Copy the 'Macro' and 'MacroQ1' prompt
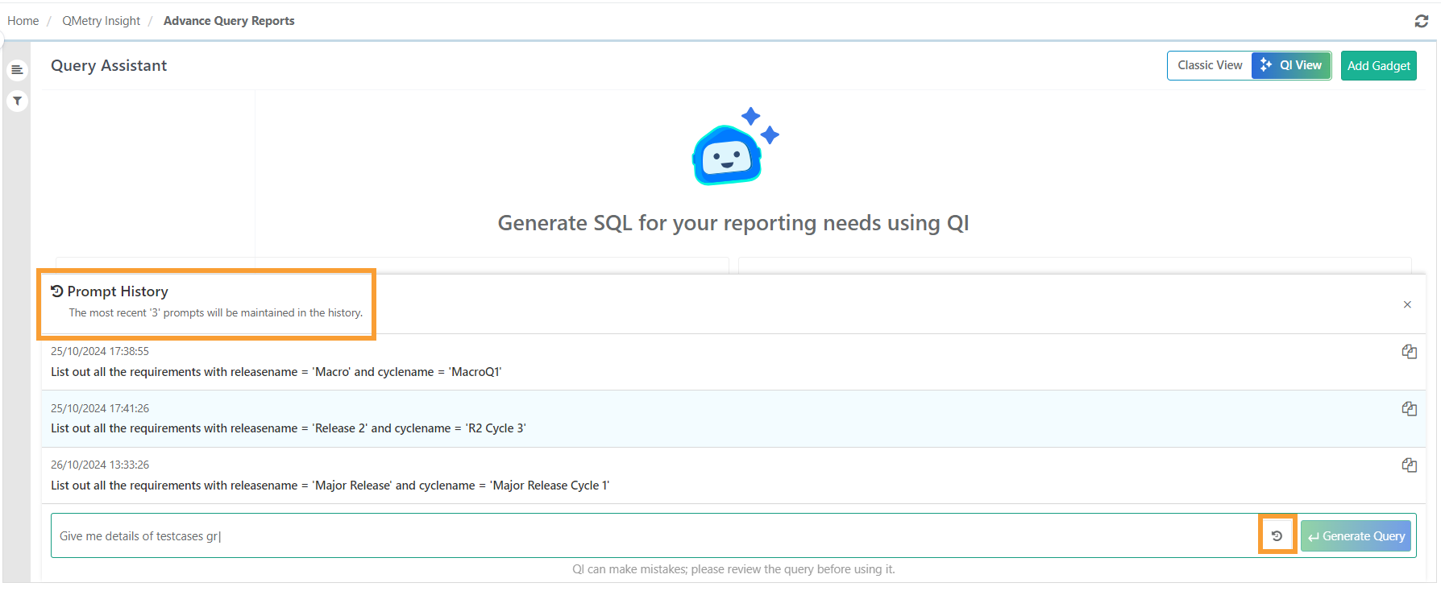 [x=1409, y=352]
